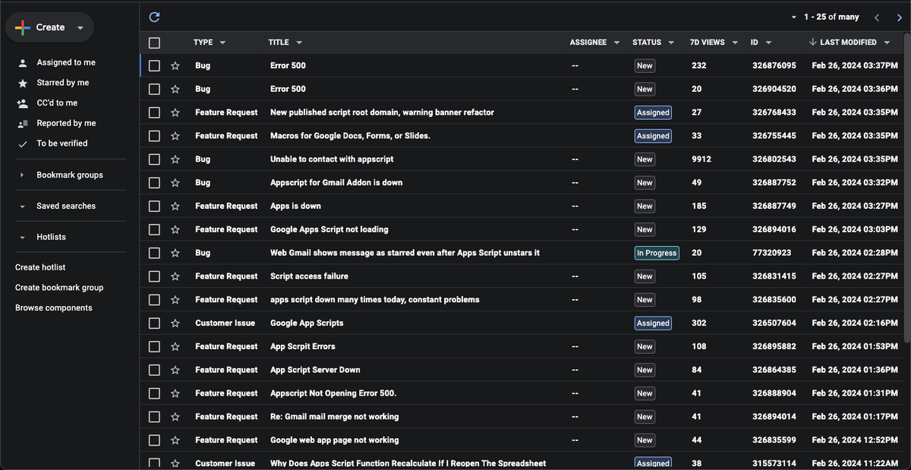Star the 'Script access failure' issue

(175, 276)
